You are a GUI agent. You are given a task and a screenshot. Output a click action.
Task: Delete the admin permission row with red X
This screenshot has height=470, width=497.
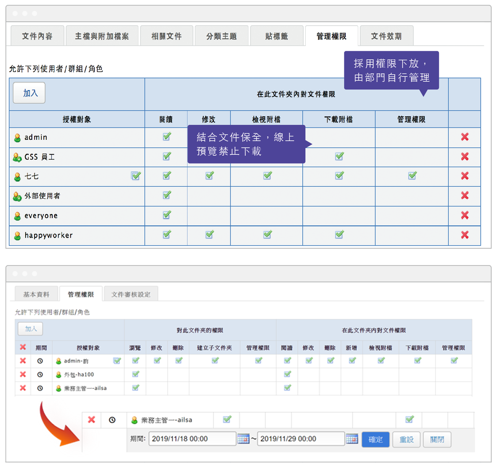coord(465,137)
